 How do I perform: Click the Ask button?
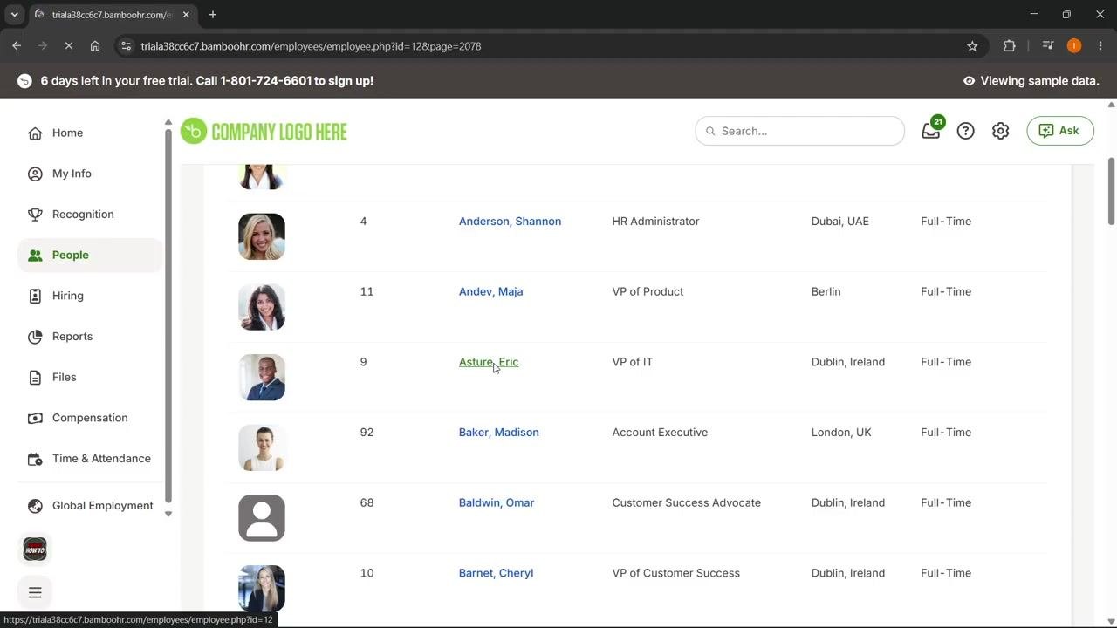(1059, 131)
